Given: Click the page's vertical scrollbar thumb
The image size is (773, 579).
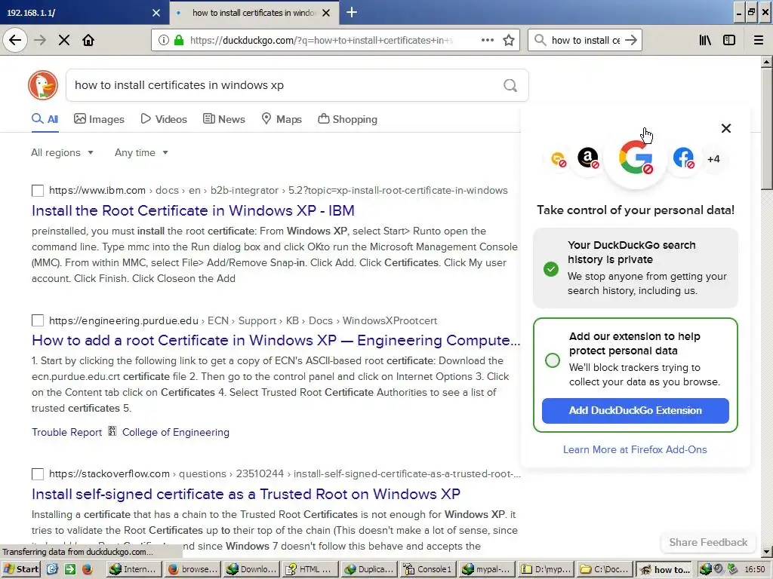Looking at the screenshot, I should [x=766, y=128].
